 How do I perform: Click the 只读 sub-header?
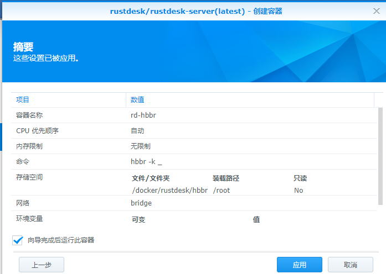[300, 178]
